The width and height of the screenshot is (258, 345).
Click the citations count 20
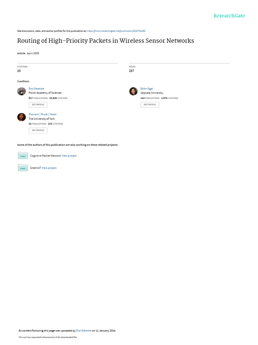[19, 71]
